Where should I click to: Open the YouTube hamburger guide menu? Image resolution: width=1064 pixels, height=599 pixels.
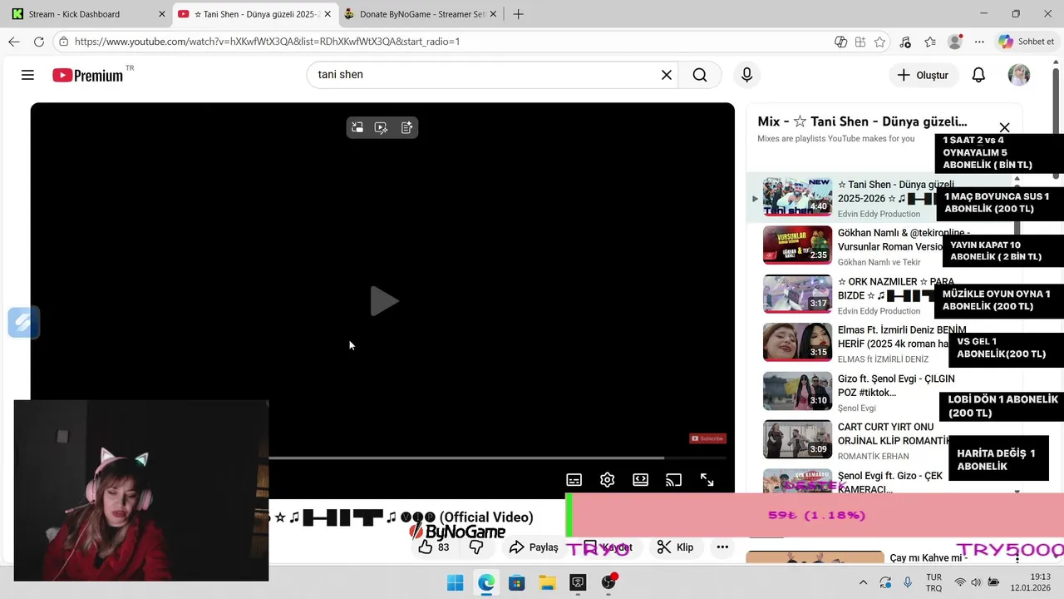coord(27,75)
